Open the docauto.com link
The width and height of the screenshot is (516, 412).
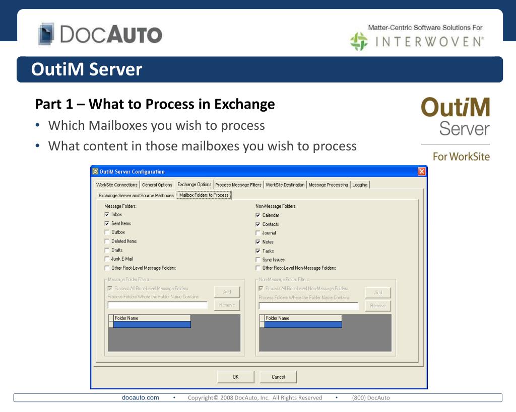coord(140,397)
